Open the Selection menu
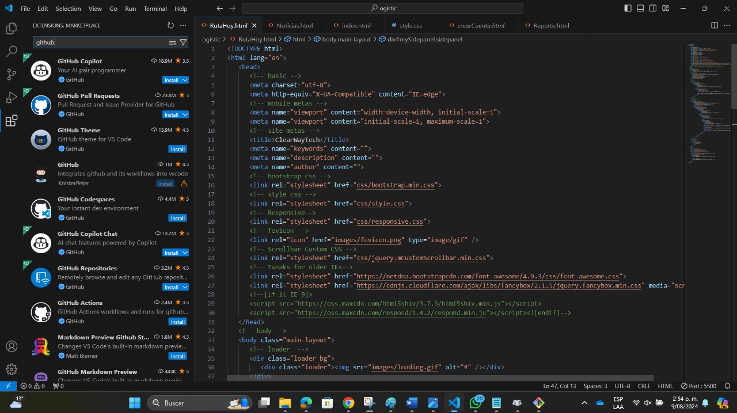 69,9
